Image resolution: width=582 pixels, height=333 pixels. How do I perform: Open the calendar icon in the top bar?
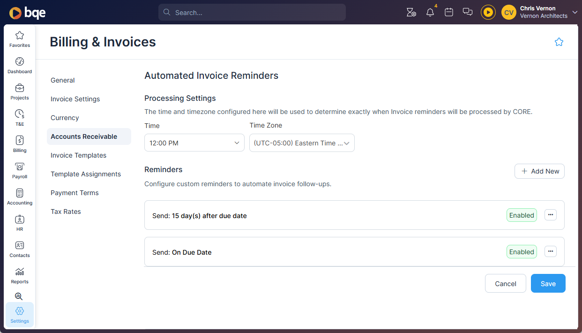pyautogui.click(x=448, y=12)
